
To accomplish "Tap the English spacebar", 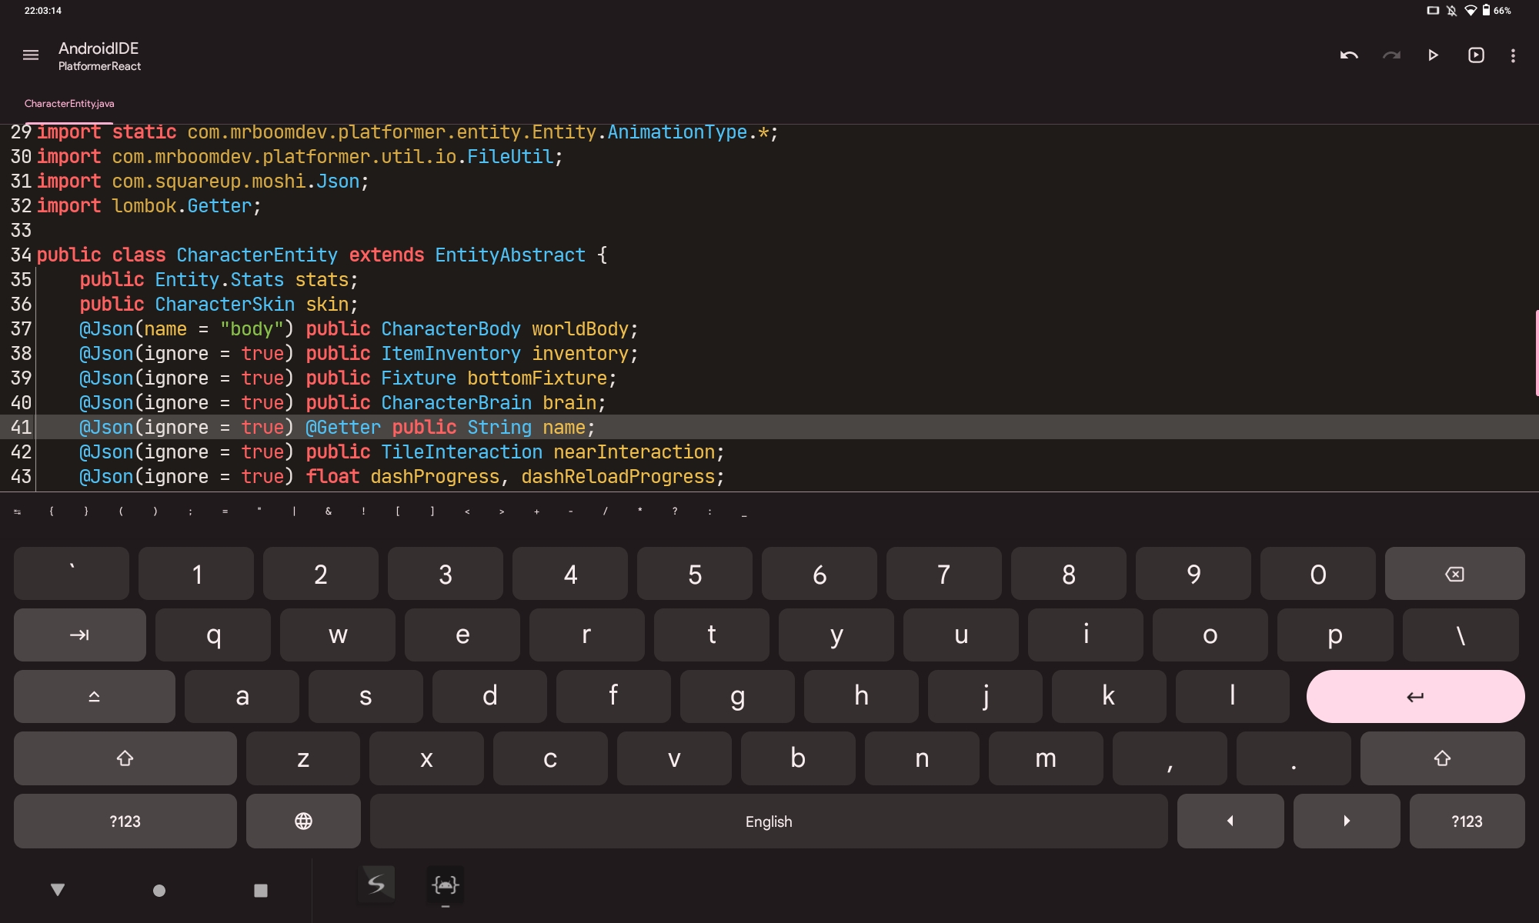I will click(769, 821).
